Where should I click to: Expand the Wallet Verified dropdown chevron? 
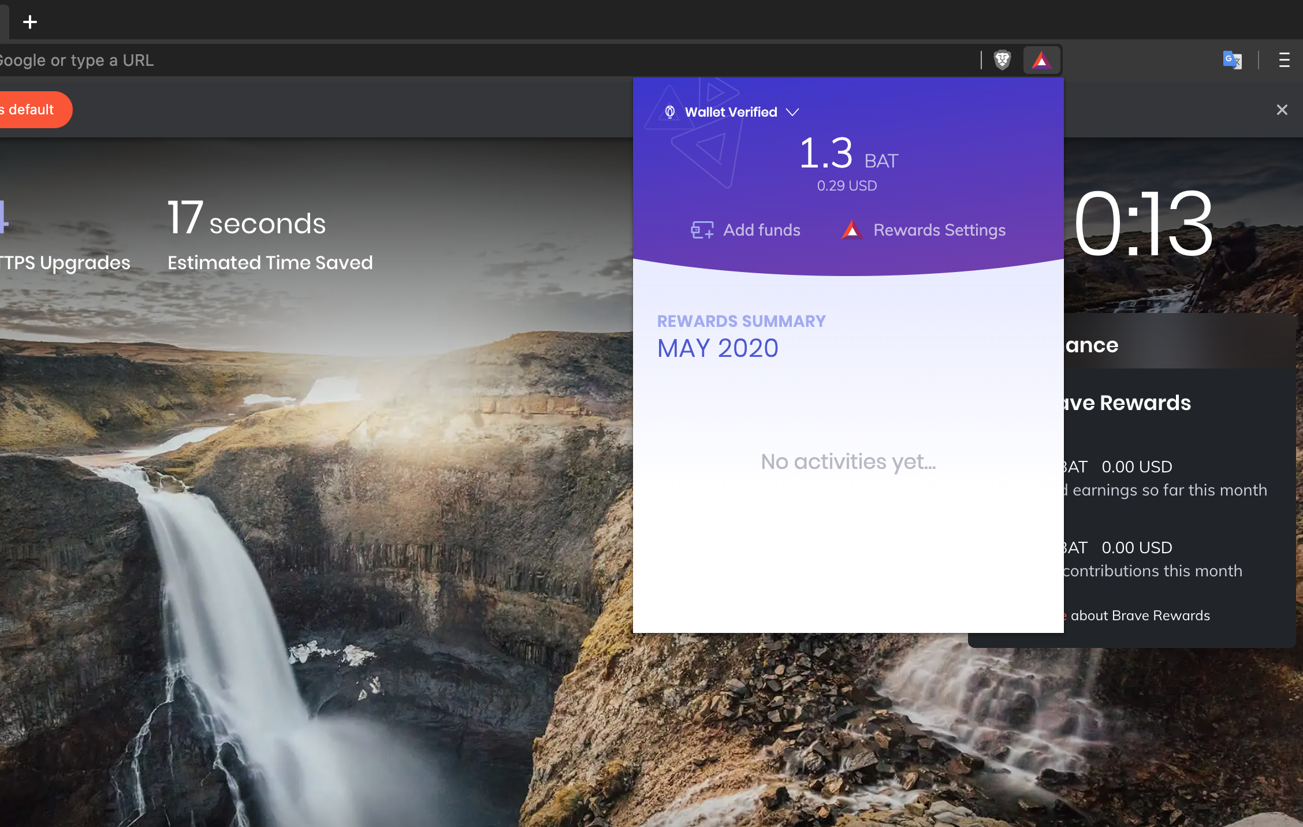tap(792, 112)
